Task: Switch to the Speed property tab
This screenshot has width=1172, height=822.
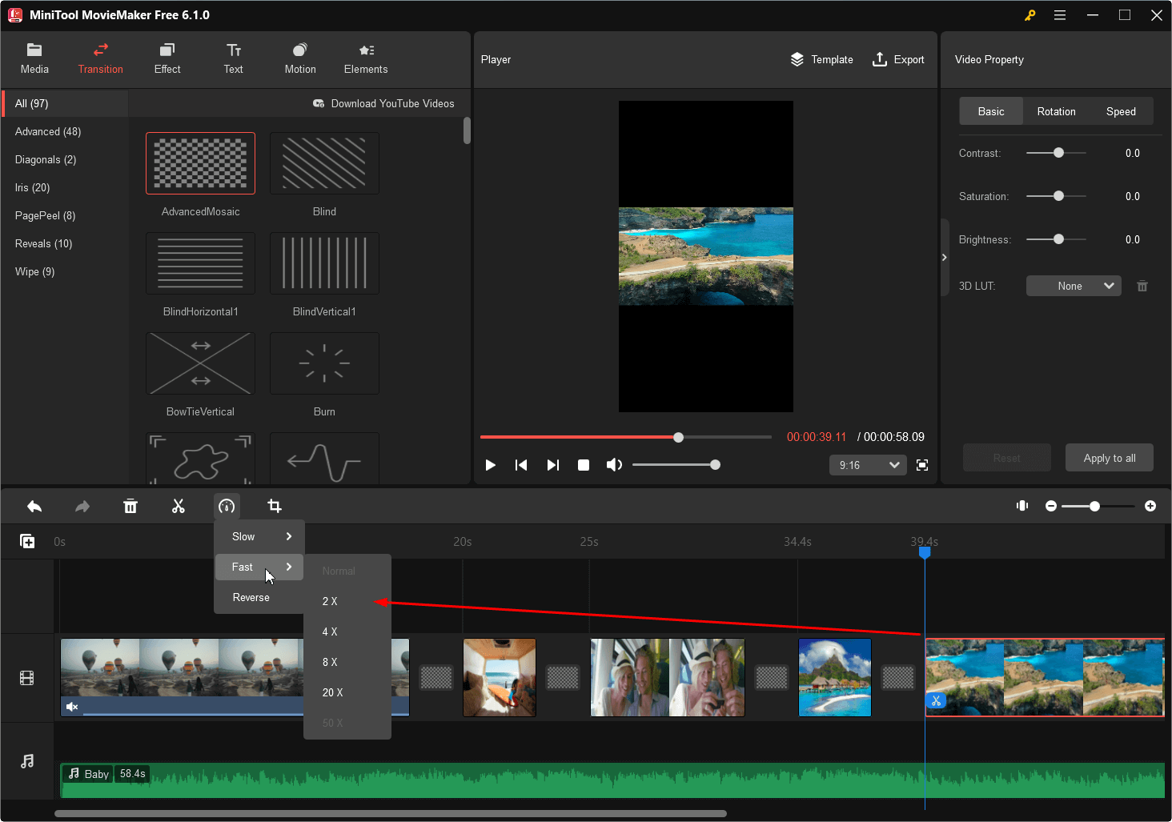Action: tap(1121, 111)
